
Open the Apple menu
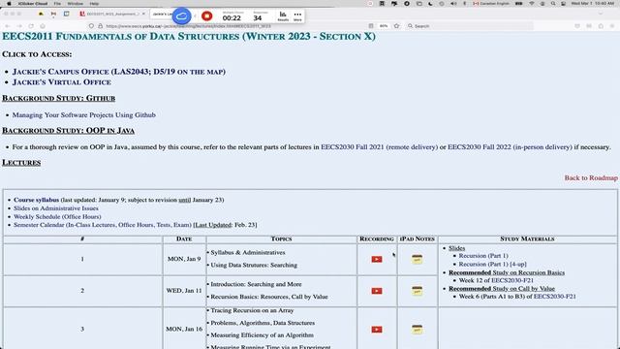coord(9,3)
